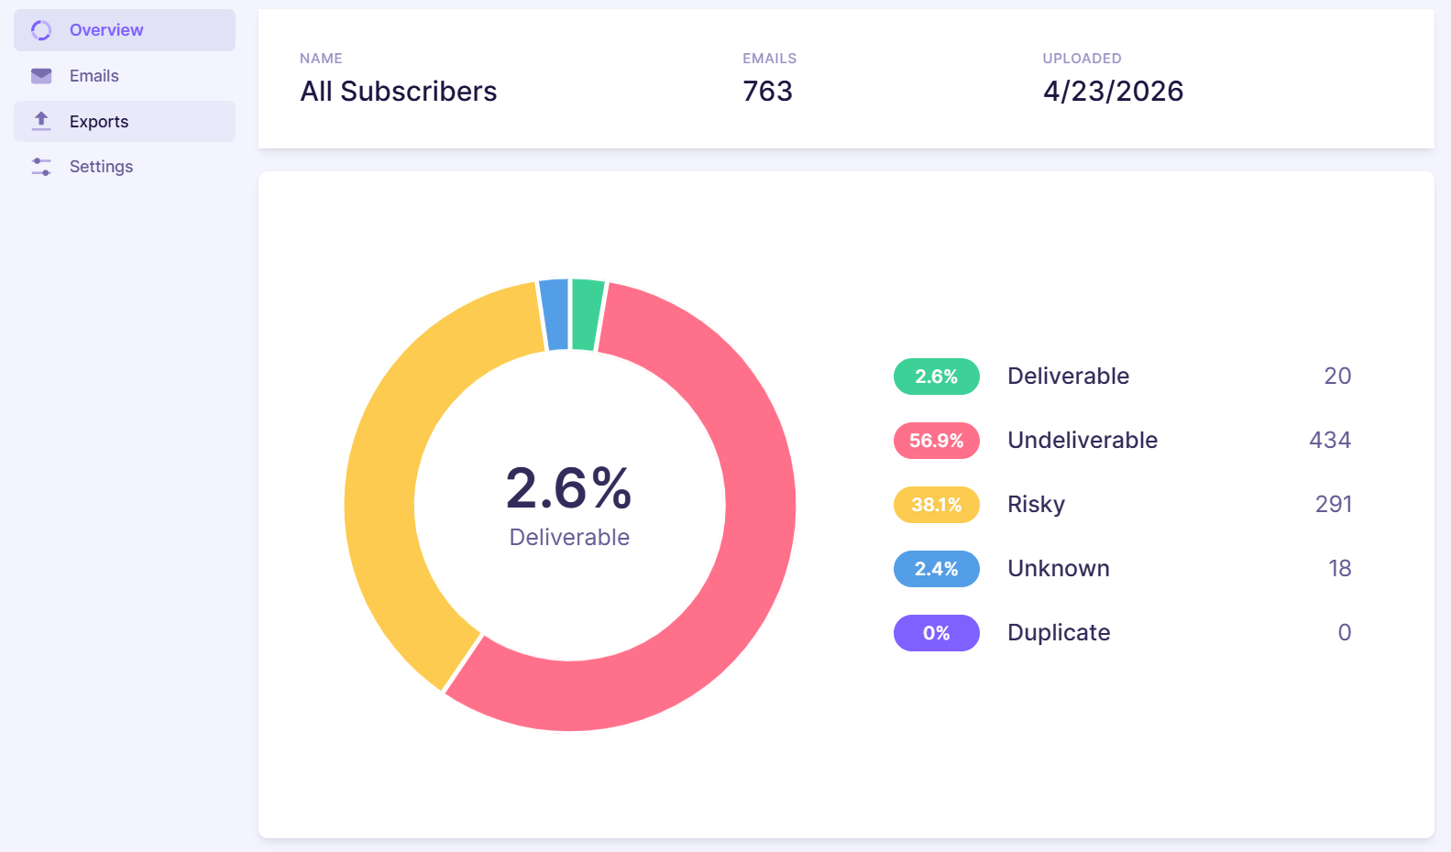The width and height of the screenshot is (1451, 852).
Task: Click the Settings sliders icon
Action: click(41, 167)
